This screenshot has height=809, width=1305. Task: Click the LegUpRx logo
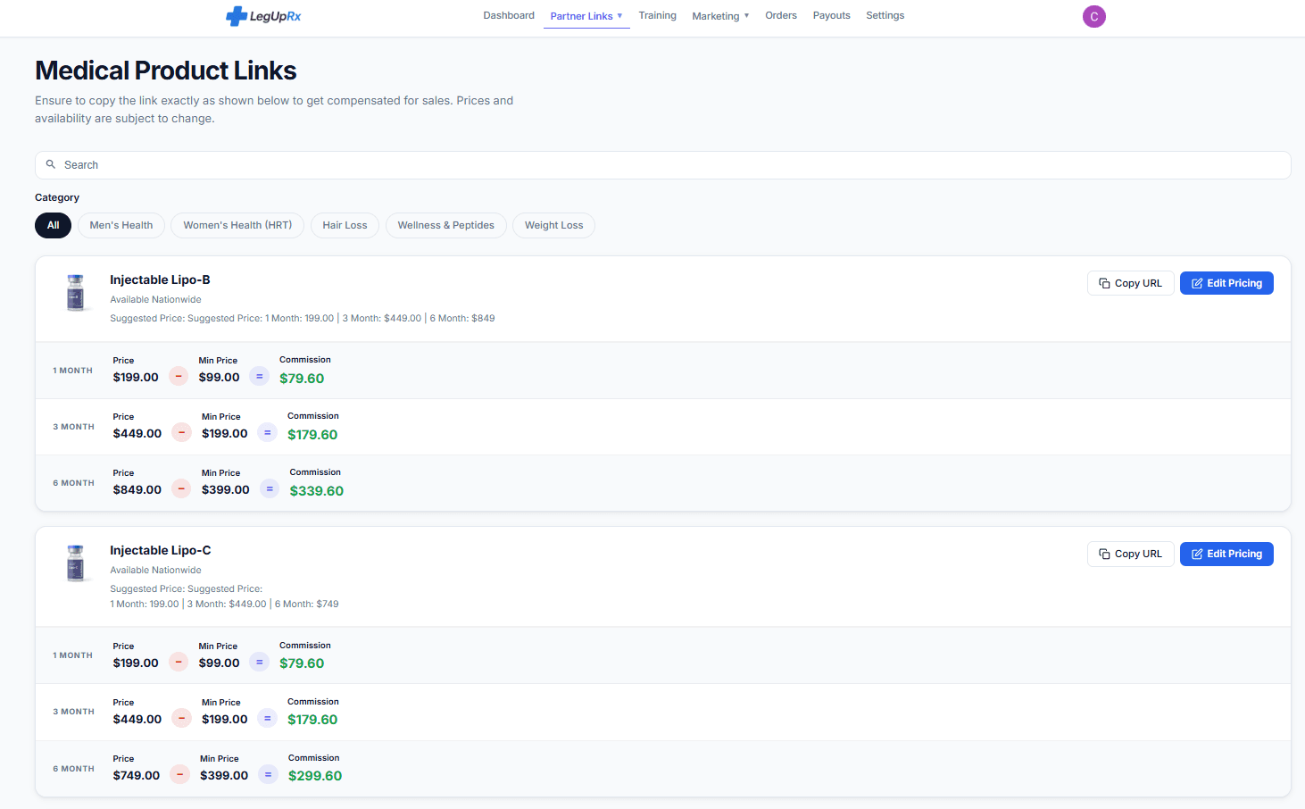[263, 15]
